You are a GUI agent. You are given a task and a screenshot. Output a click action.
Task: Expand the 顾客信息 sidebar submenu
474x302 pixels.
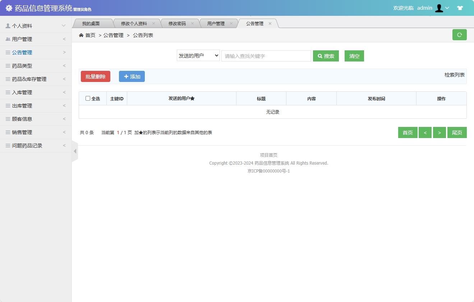21,119
